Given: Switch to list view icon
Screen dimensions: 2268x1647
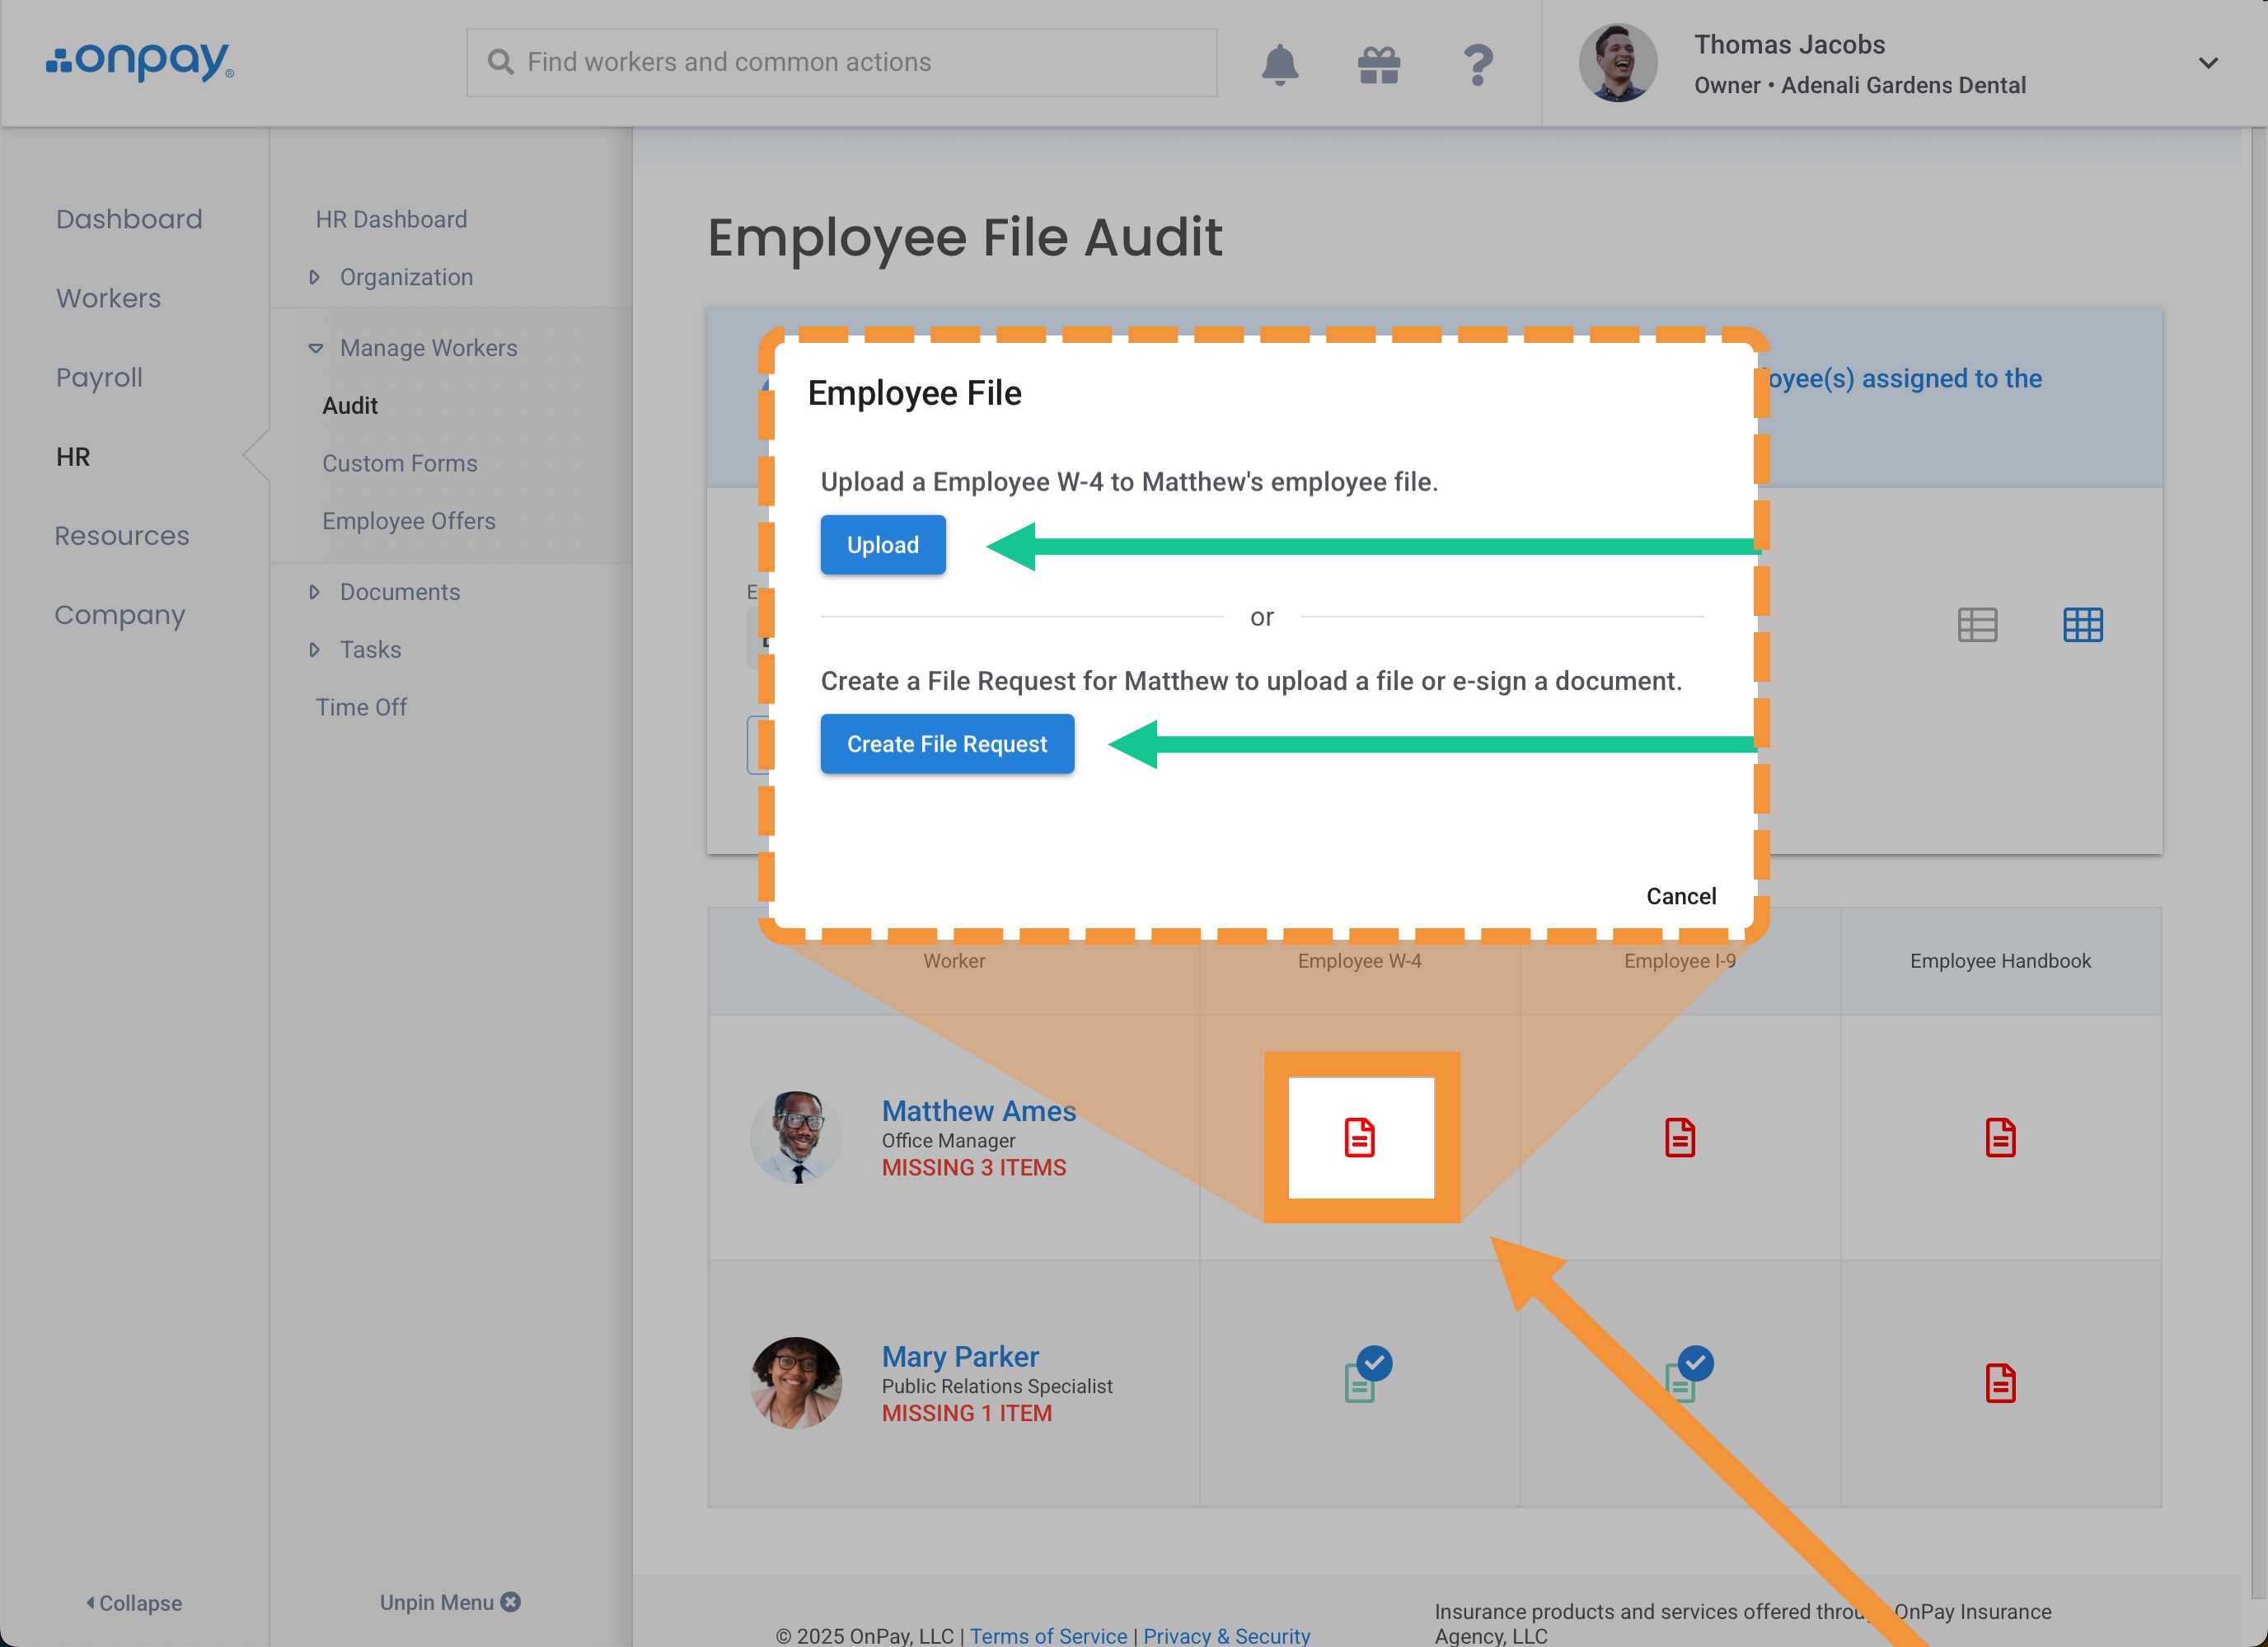Looking at the screenshot, I should click(x=1977, y=625).
